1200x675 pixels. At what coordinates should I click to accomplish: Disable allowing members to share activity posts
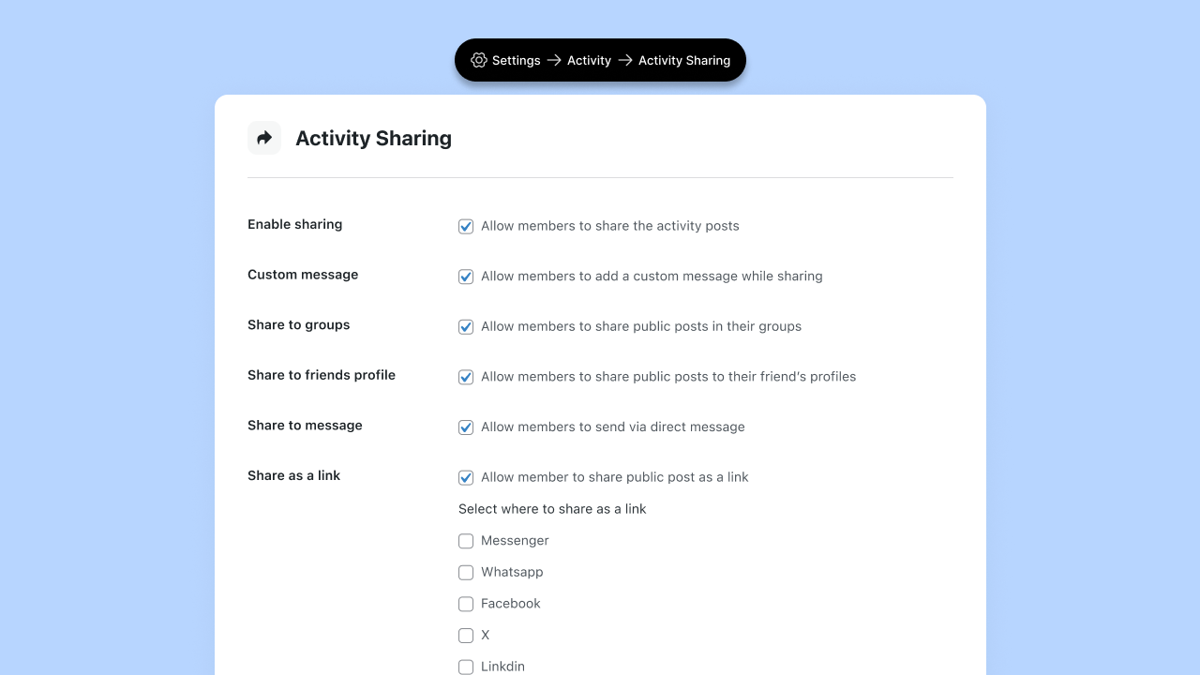point(466,226)
